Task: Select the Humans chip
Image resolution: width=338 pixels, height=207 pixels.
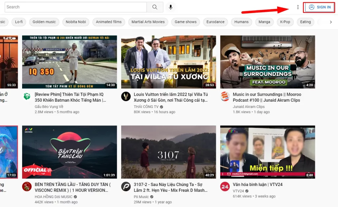Action: [x=241, y=22]
